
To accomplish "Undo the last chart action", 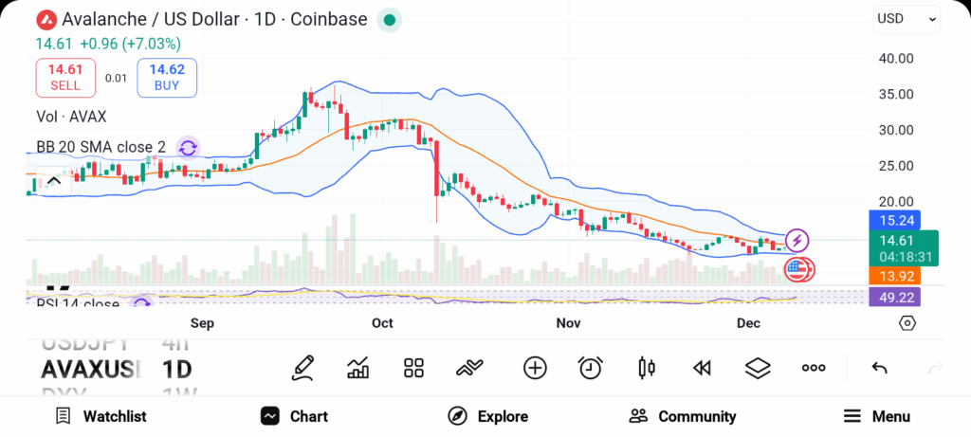I will tap(879, 368).
